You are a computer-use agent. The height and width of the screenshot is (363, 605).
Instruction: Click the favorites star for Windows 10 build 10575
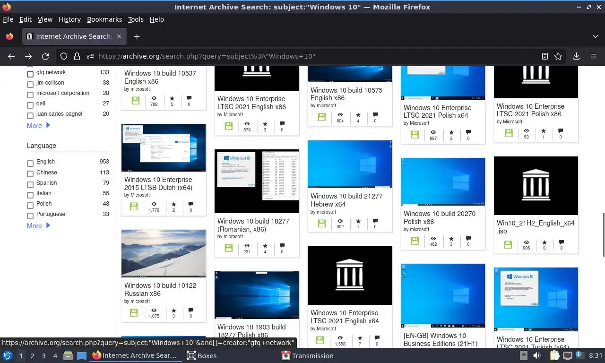click(358, 115)
